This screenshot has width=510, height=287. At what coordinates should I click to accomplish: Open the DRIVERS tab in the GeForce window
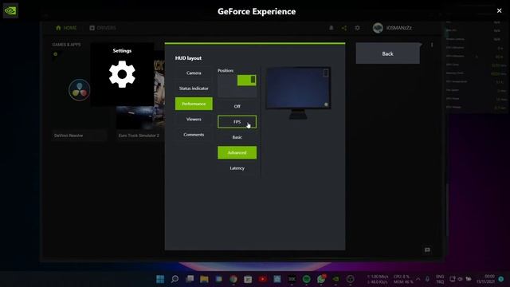click(103, 28)
